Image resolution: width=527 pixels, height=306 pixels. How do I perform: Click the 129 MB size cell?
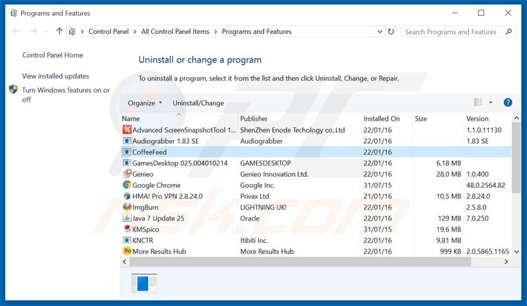pyautogui.click(x=450, y=218)
